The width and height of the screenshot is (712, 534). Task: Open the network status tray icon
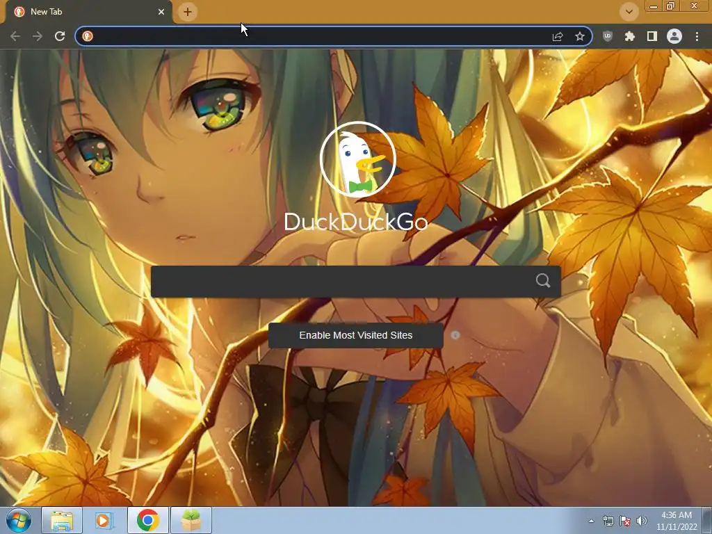(x=608, y=521)
